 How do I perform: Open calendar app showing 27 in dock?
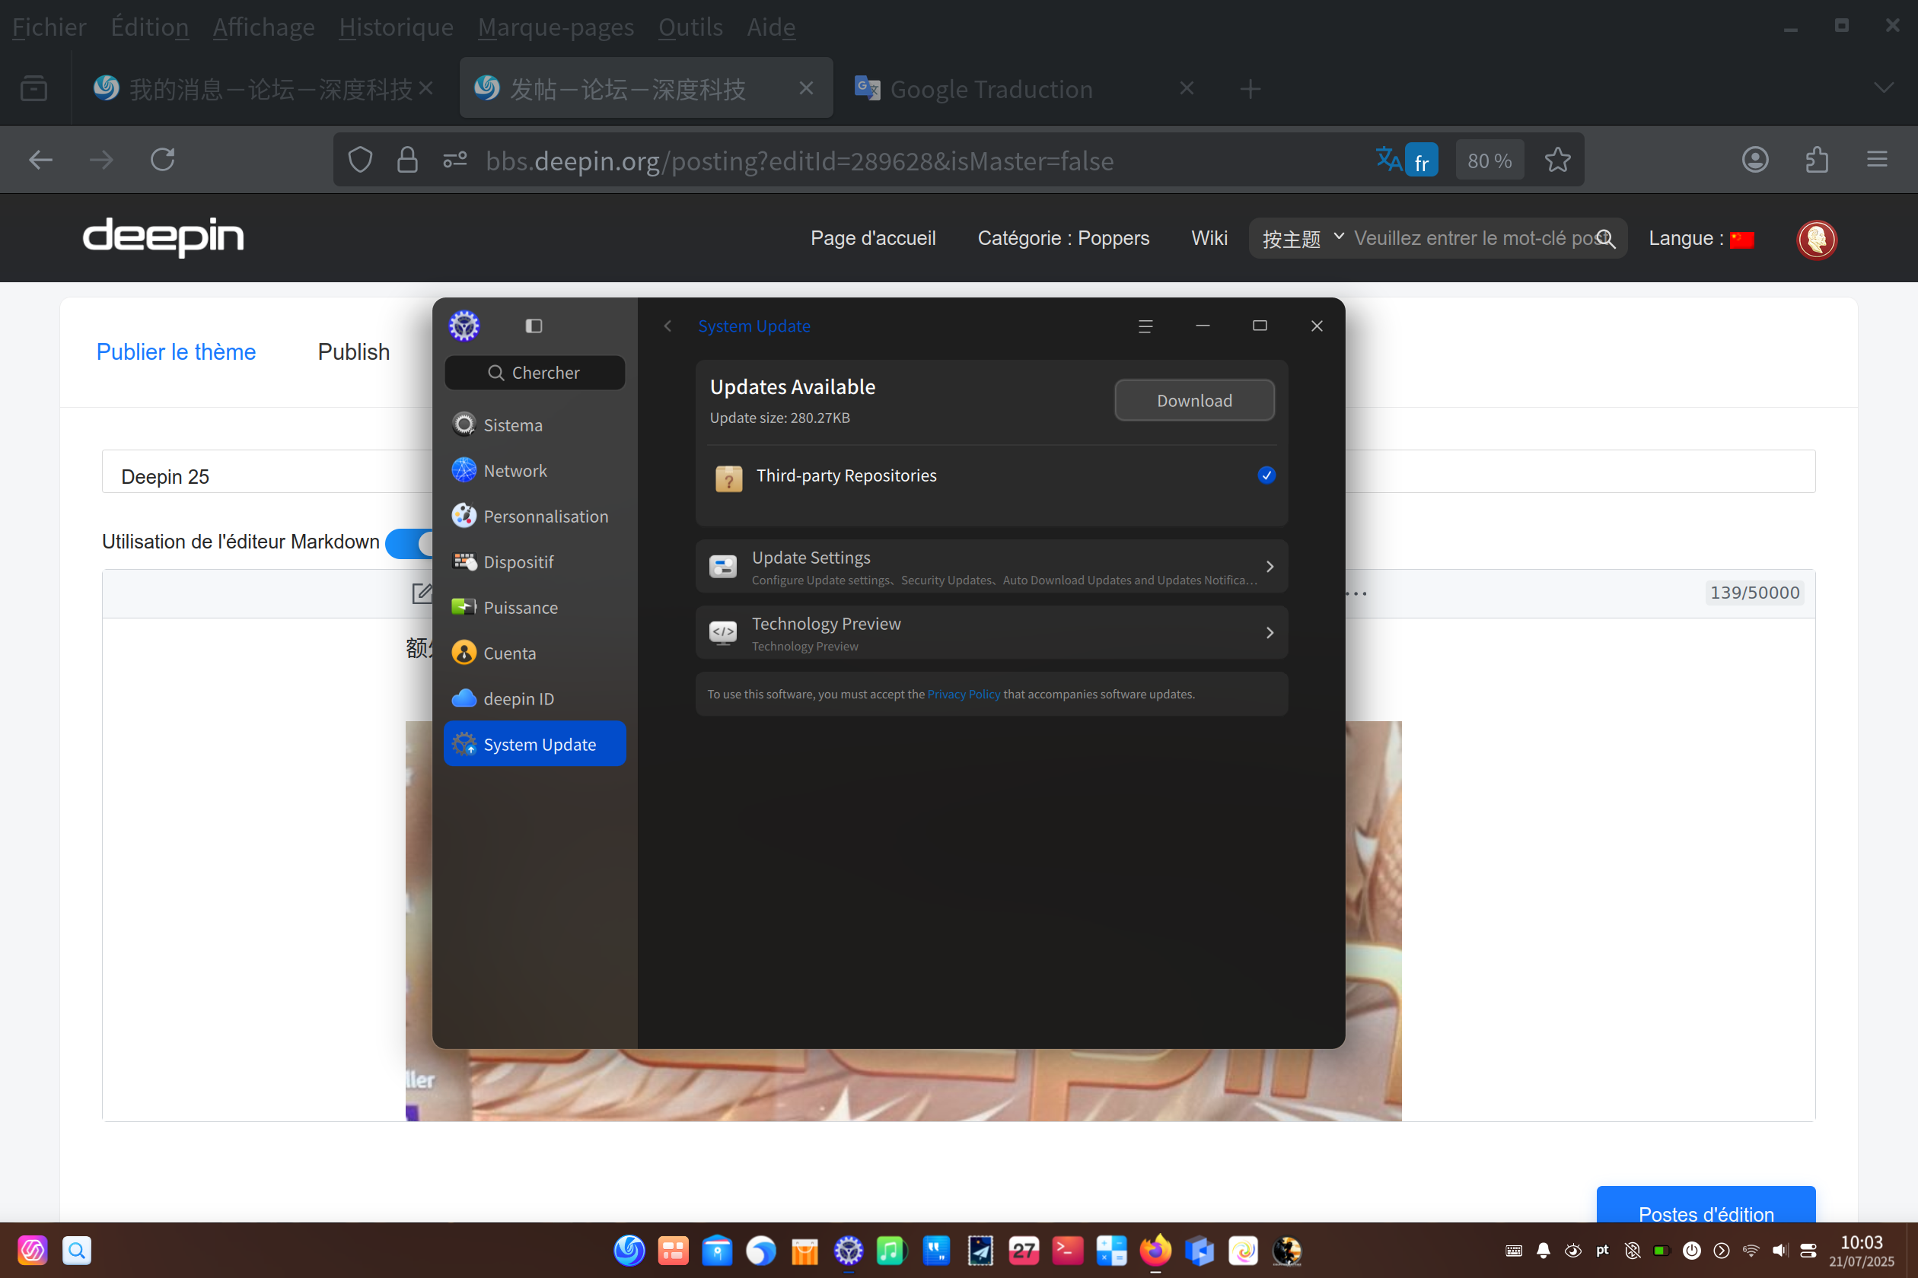pos(1024,1251)
